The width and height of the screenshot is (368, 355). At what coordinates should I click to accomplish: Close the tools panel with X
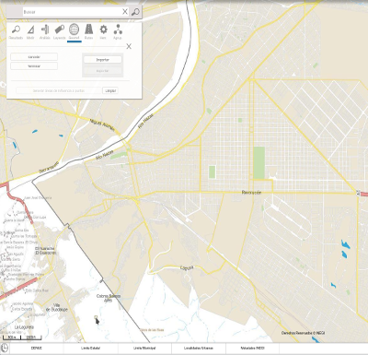tap(129, 46)
